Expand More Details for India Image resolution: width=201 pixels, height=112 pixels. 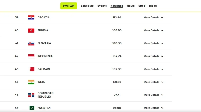pos(154,82)
